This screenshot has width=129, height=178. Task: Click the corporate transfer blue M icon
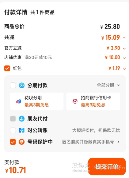click(21, 130)
